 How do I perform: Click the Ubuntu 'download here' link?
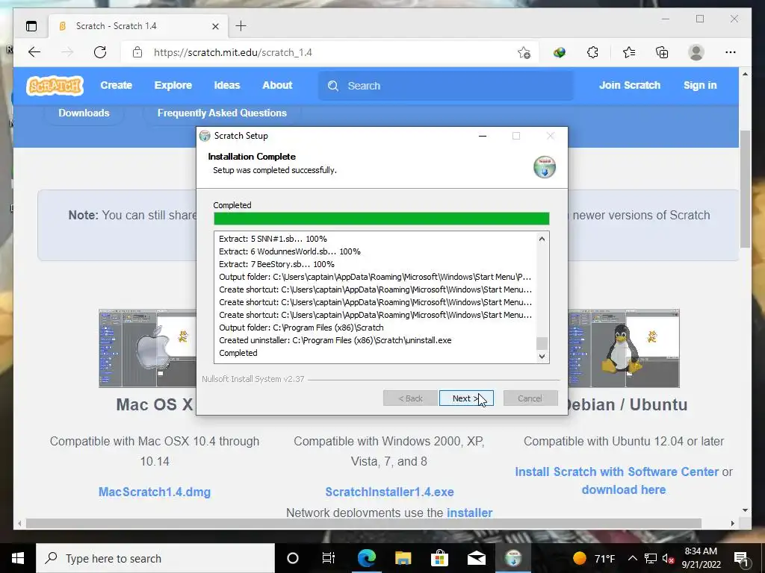click(x=624, y=489)
